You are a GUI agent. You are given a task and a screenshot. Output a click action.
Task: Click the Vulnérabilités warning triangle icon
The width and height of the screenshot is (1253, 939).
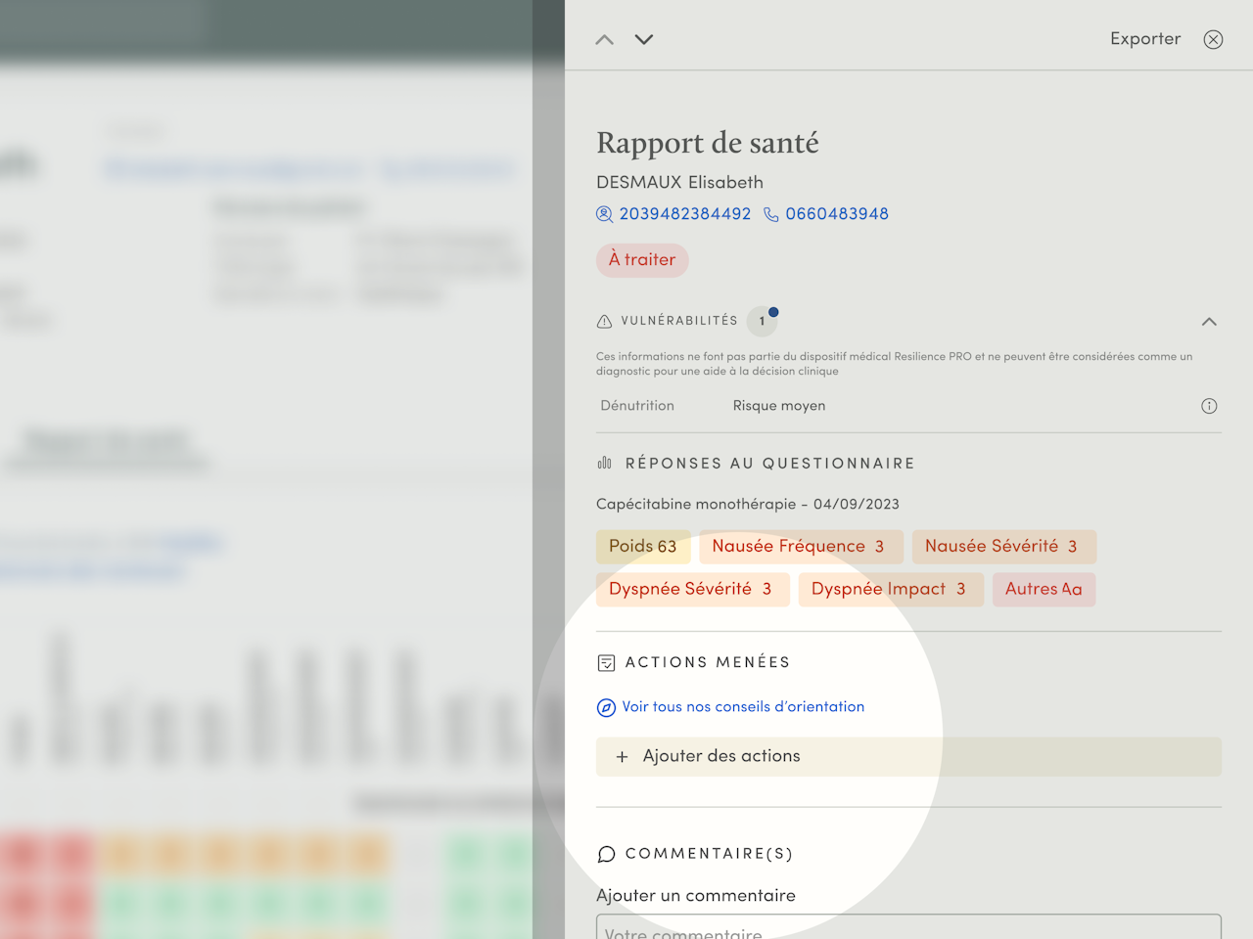604,322
